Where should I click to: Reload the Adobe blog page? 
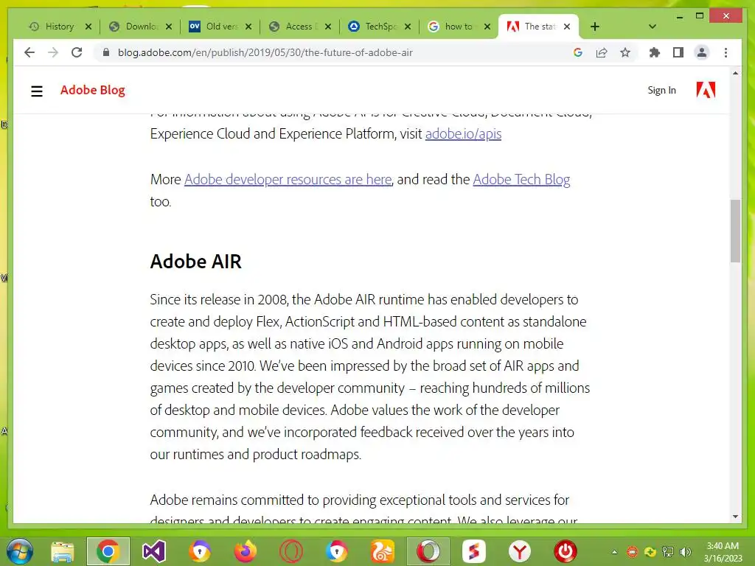pos(77,52)
